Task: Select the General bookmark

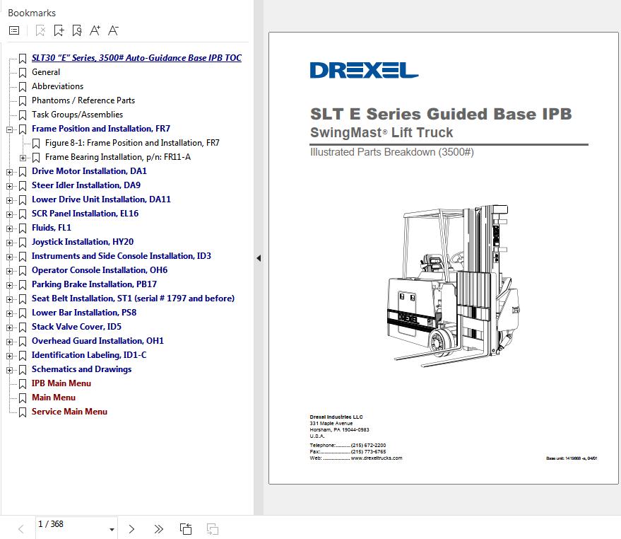Action: click(x=46, y=72)
